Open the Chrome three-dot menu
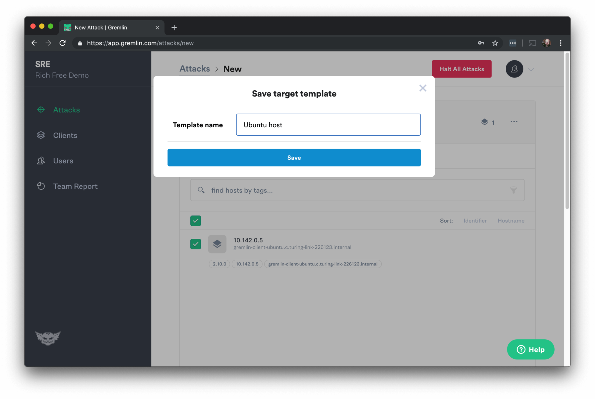595x399 pixels. [x=561, y=43]
